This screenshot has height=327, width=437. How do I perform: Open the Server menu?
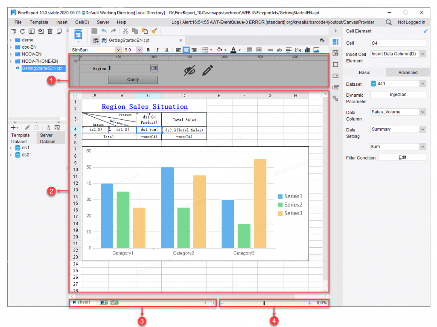(x=103, y=22)
